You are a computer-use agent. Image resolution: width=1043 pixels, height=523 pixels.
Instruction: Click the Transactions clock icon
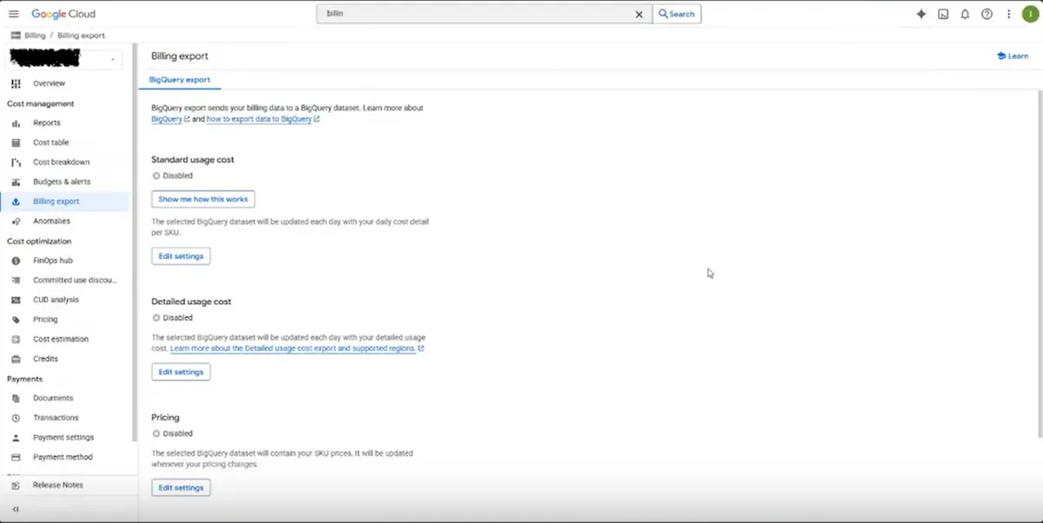(16, 418)
